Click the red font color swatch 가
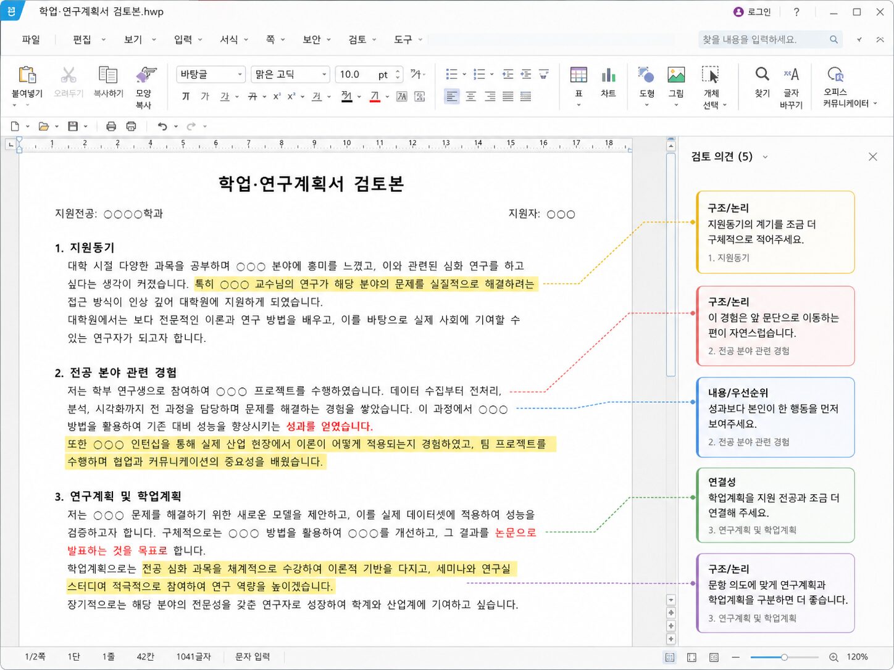Viewport: 894px width, 670px height. click(x=375, y=96)
